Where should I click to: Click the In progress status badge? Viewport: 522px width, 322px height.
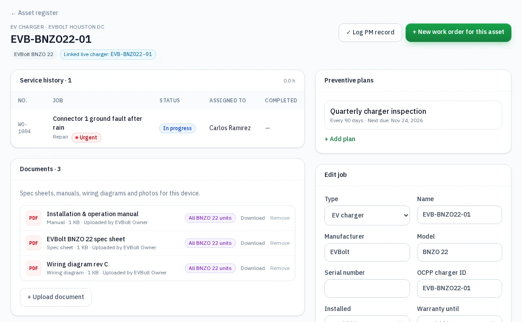pos(177,128)
